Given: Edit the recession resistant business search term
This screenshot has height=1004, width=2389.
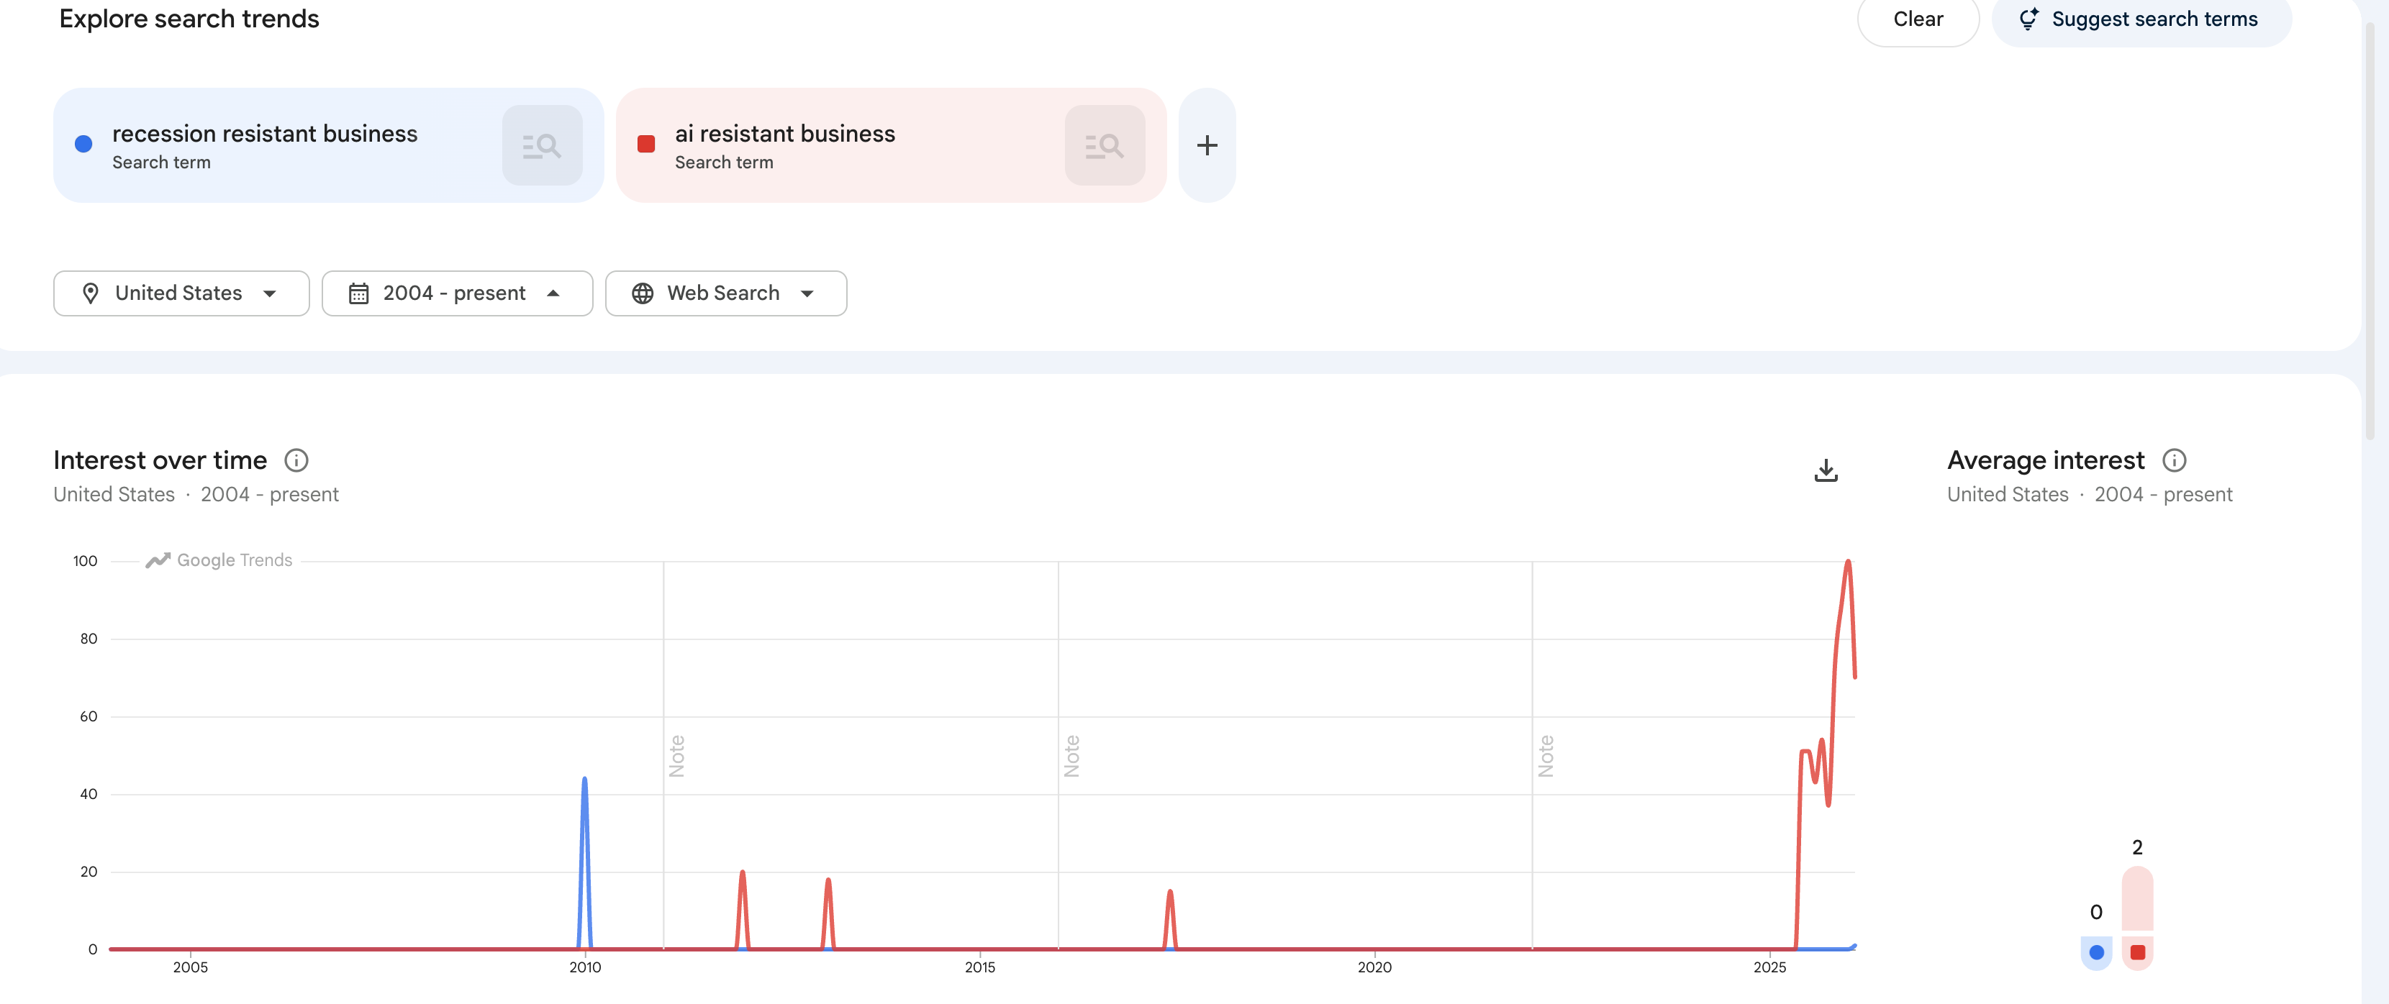Looking at the screenshot, I should coord(264,134).
